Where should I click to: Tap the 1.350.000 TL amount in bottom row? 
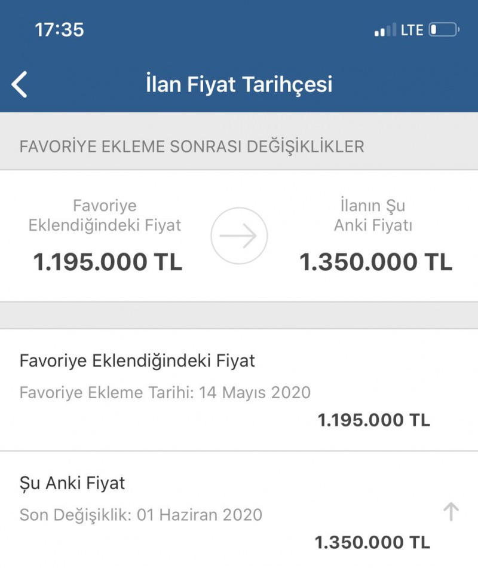(x=373, y=543)
